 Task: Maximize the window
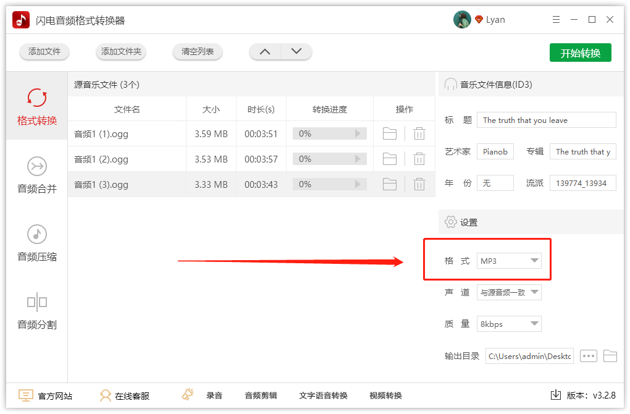[592, 19]
